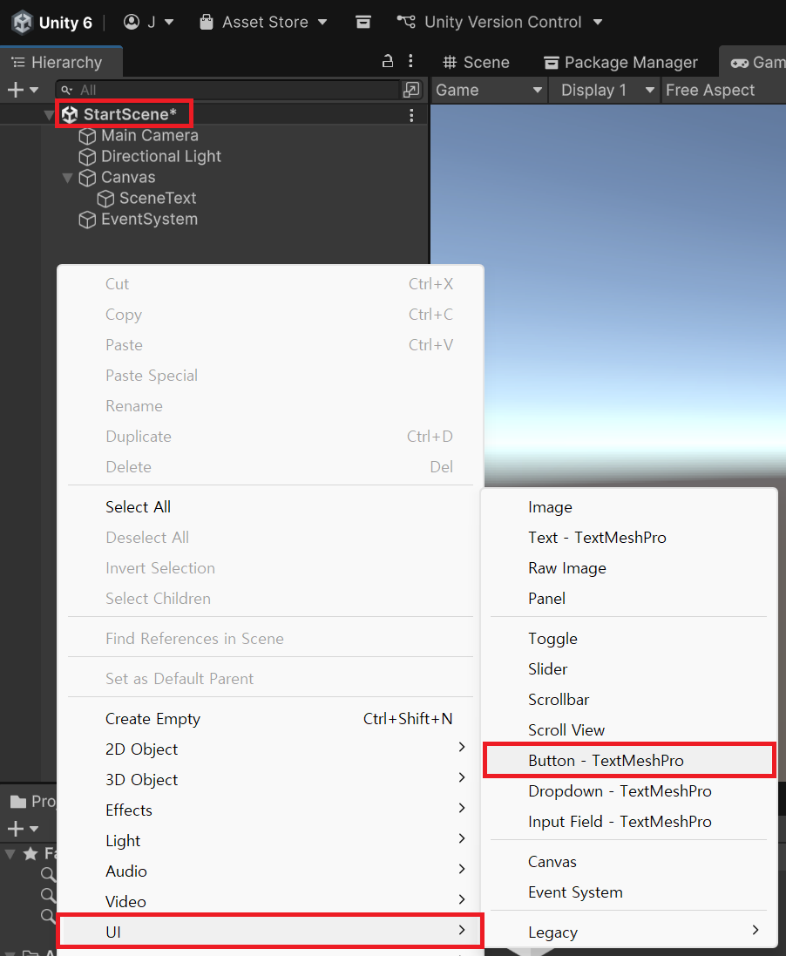786x956 pixels.
Task: Choose Toggle from the UI submenu
Action: 628,639
